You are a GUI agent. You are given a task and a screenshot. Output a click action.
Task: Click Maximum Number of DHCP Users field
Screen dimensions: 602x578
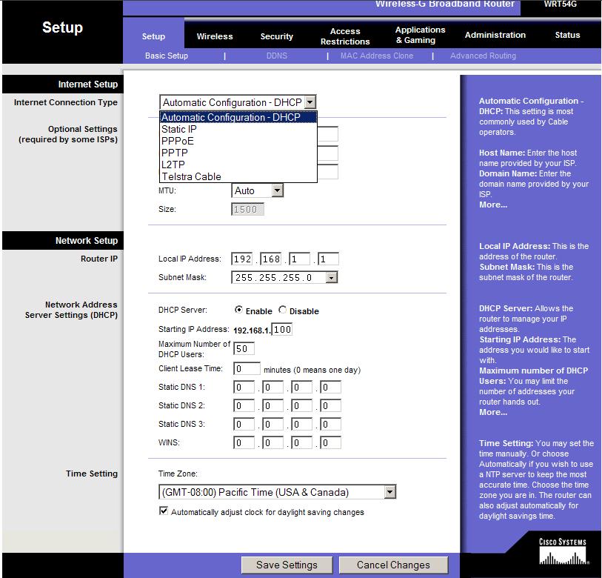[244, 348]
